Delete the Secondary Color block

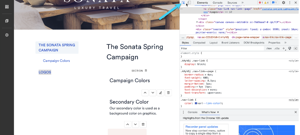click(x=143, y=124)
